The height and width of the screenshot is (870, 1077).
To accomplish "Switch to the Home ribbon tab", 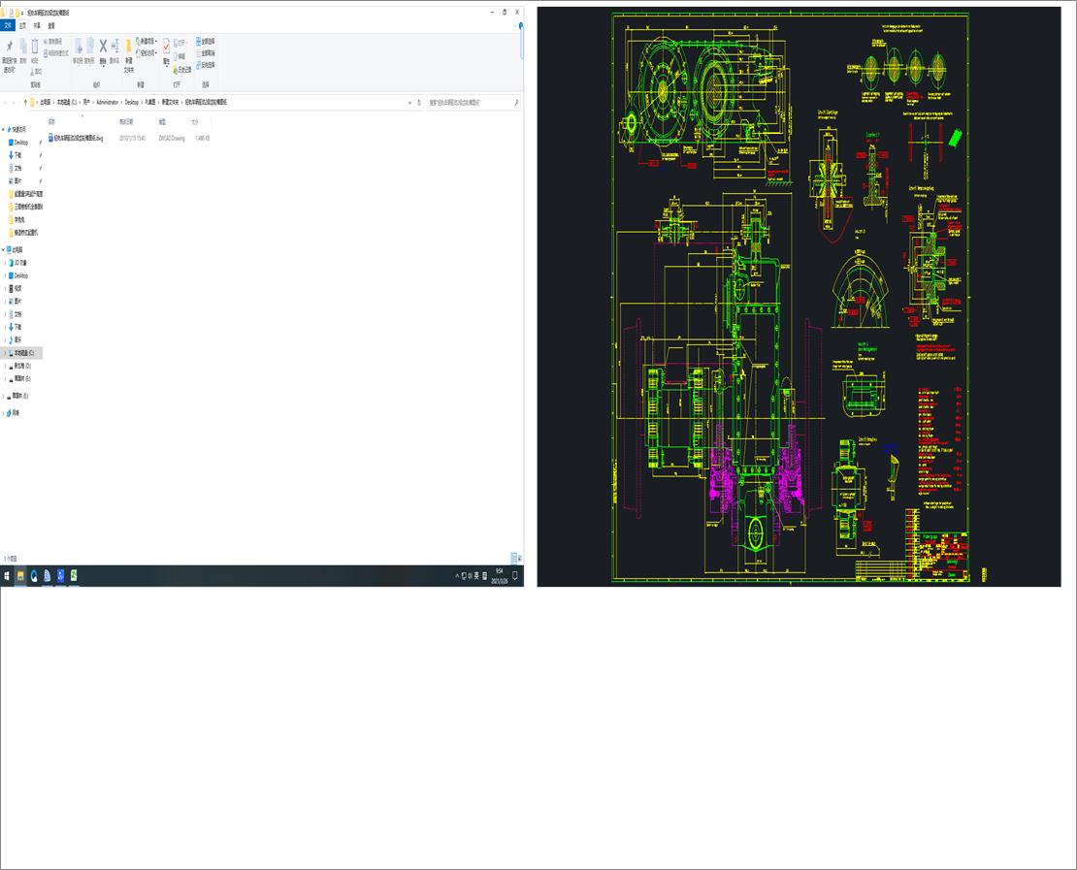I will 22,25.
